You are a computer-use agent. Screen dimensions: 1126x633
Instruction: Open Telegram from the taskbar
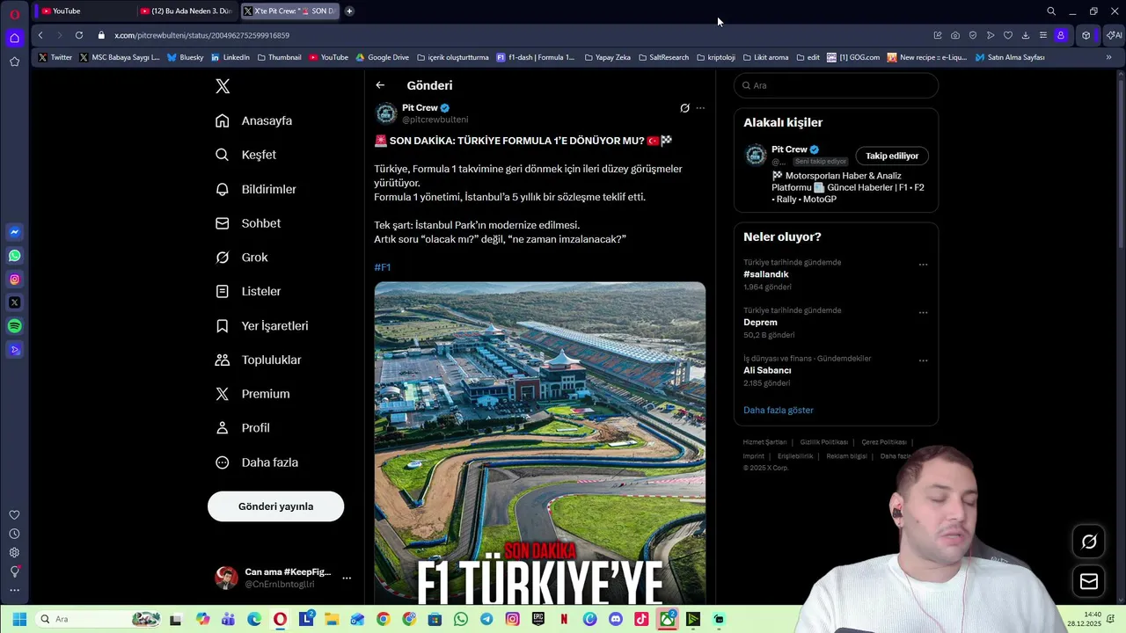coord(486,619)
